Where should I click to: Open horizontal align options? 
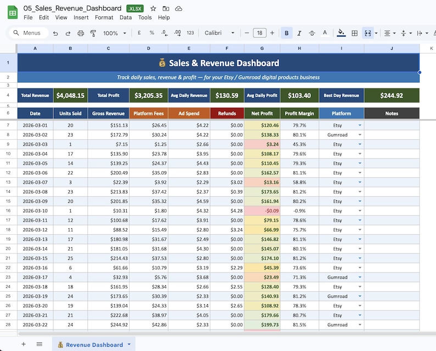pos(389,33)
